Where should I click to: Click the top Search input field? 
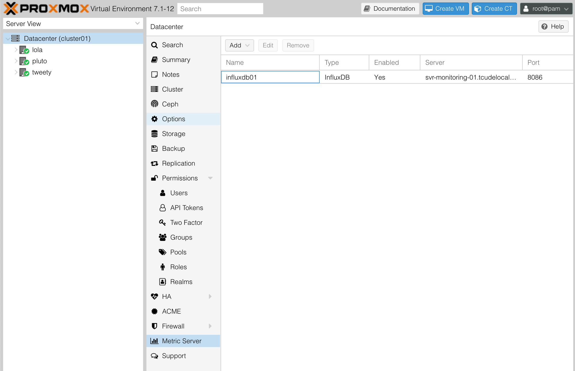[x=220, y=9]
